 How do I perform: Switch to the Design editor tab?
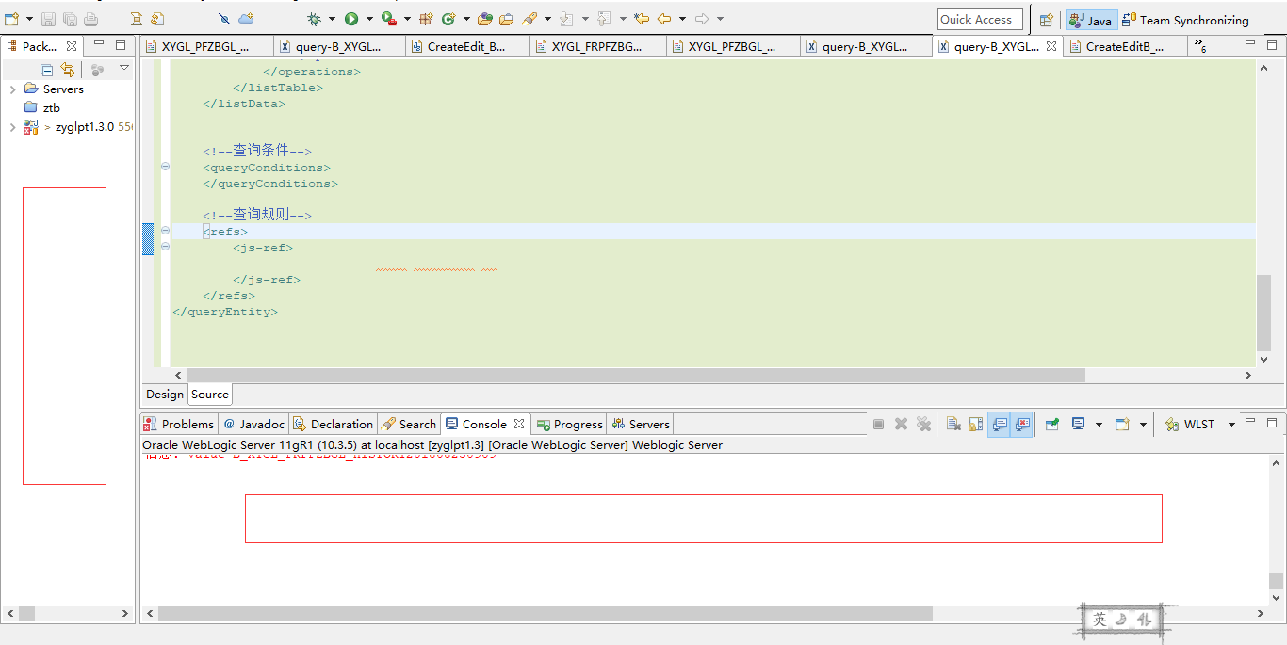(x=165, y=395)
